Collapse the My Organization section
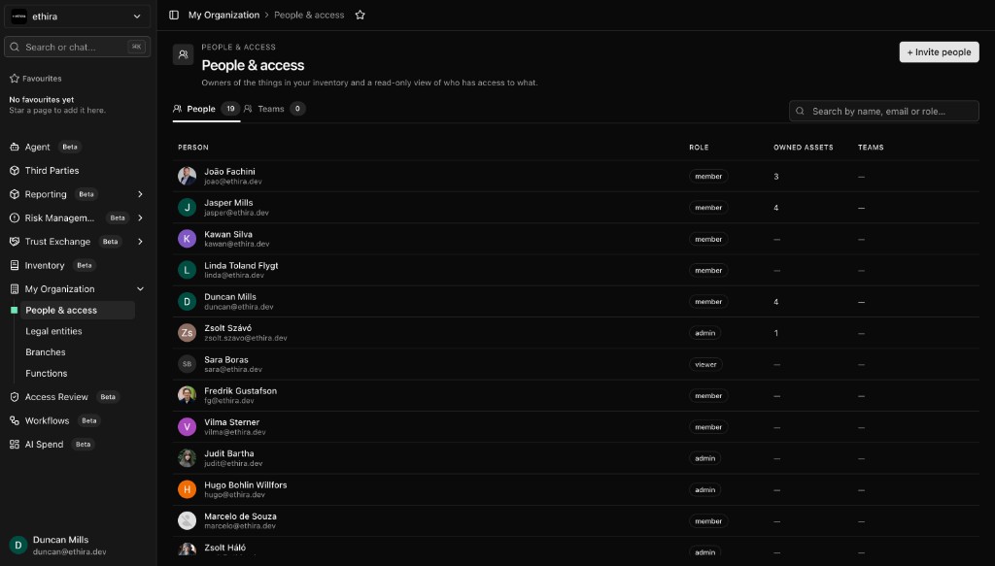 140,289
